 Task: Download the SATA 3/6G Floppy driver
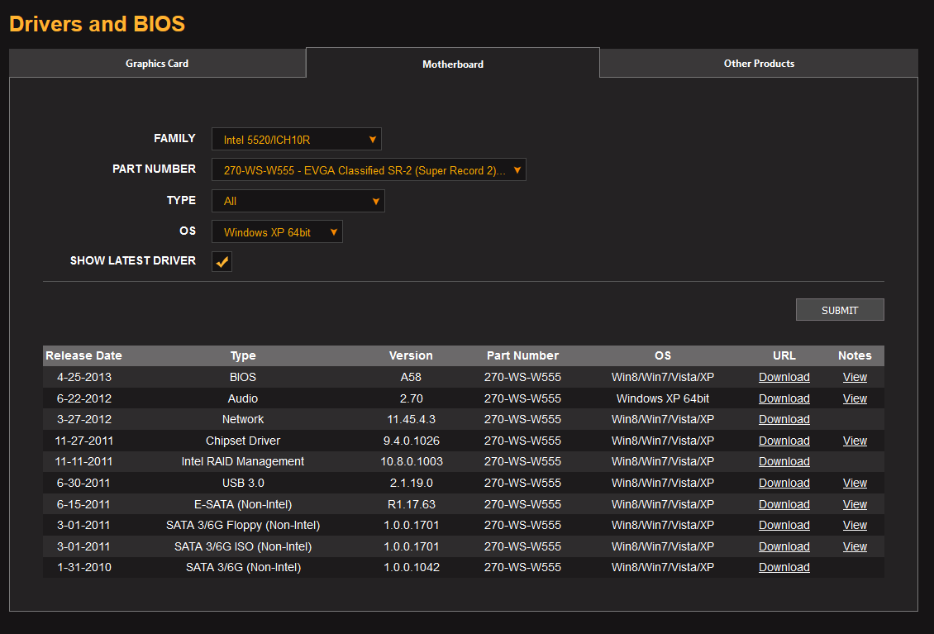[784, 526]
